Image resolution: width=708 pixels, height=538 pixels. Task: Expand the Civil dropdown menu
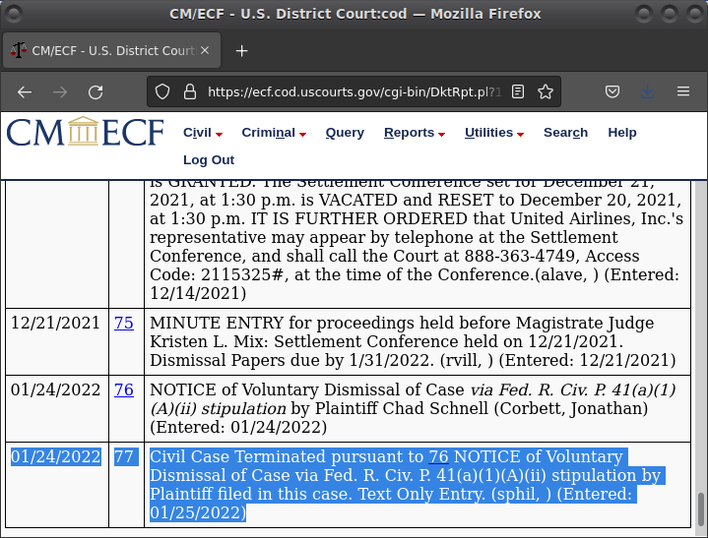[x=202, y=133]
